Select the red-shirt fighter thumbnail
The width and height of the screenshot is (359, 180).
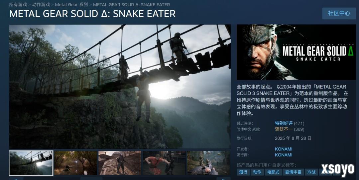point(164,163)
